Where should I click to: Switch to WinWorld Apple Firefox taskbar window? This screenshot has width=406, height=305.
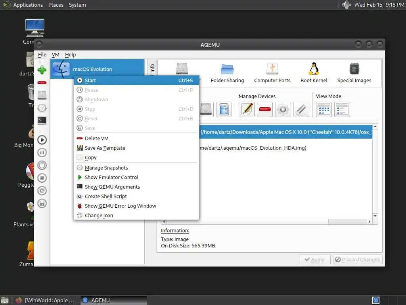(x=45, y=300)
